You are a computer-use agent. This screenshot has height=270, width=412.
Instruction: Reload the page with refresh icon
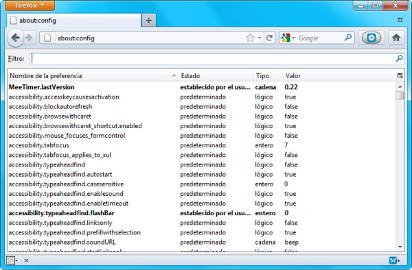tap(269, 38)
